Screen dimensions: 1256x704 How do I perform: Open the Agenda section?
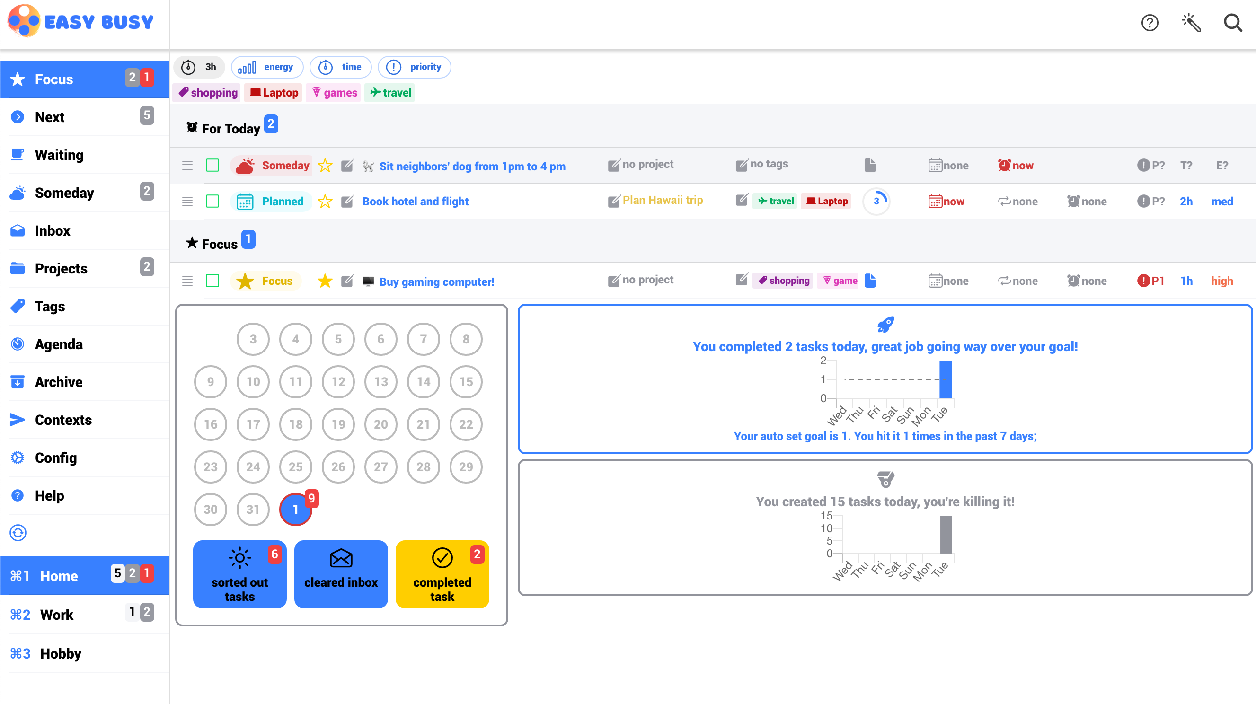pos(59,344)
